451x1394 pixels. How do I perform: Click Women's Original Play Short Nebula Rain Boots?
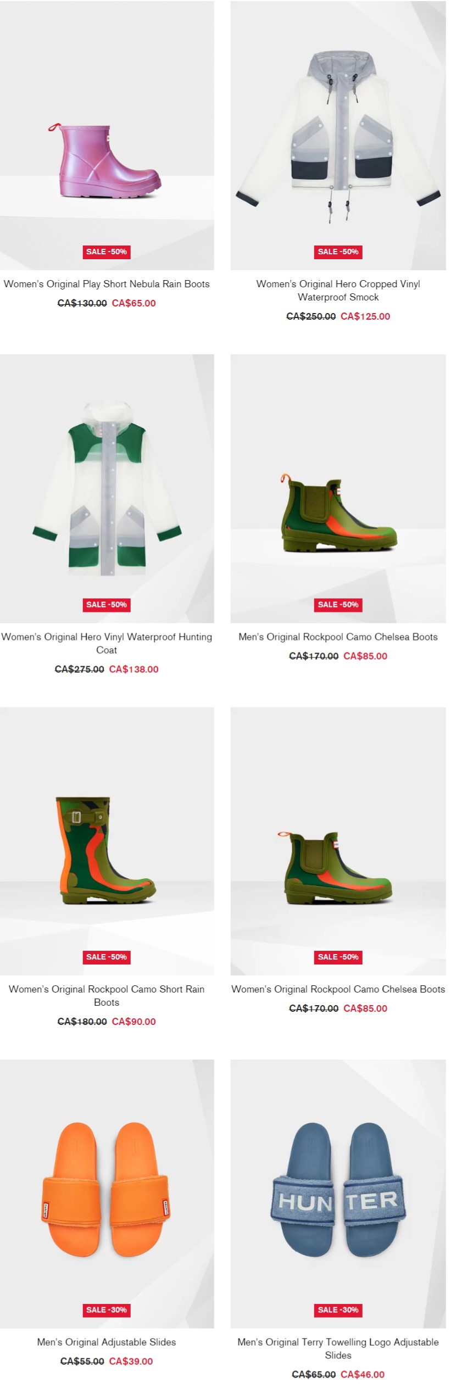107,284
